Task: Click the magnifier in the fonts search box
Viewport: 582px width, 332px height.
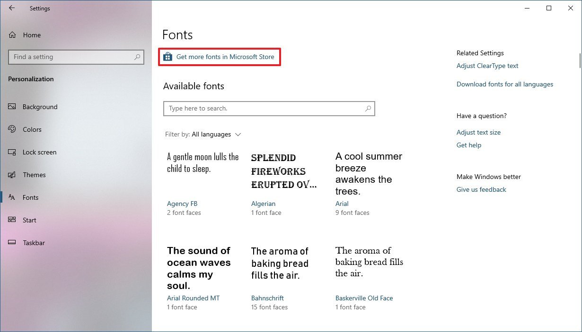Action: coord(367,109)
